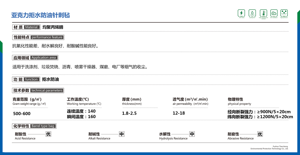Image resolution: width=300 pixels, height=155 pixels.
Task: Click the 12-18 air permeability value
Action: coord(179,113)
